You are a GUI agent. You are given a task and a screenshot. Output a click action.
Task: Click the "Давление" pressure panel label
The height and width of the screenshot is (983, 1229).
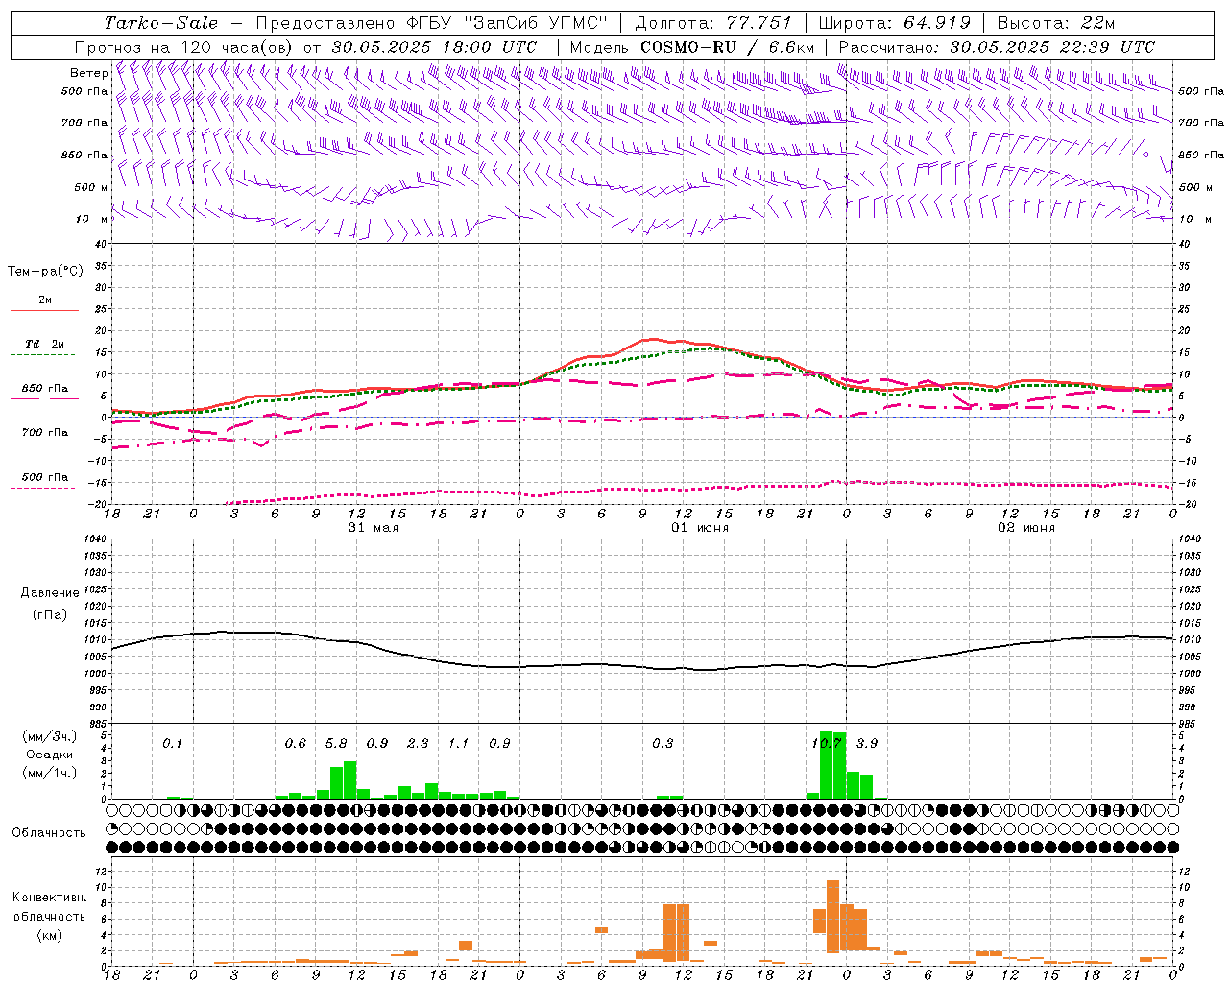(50, 592)
